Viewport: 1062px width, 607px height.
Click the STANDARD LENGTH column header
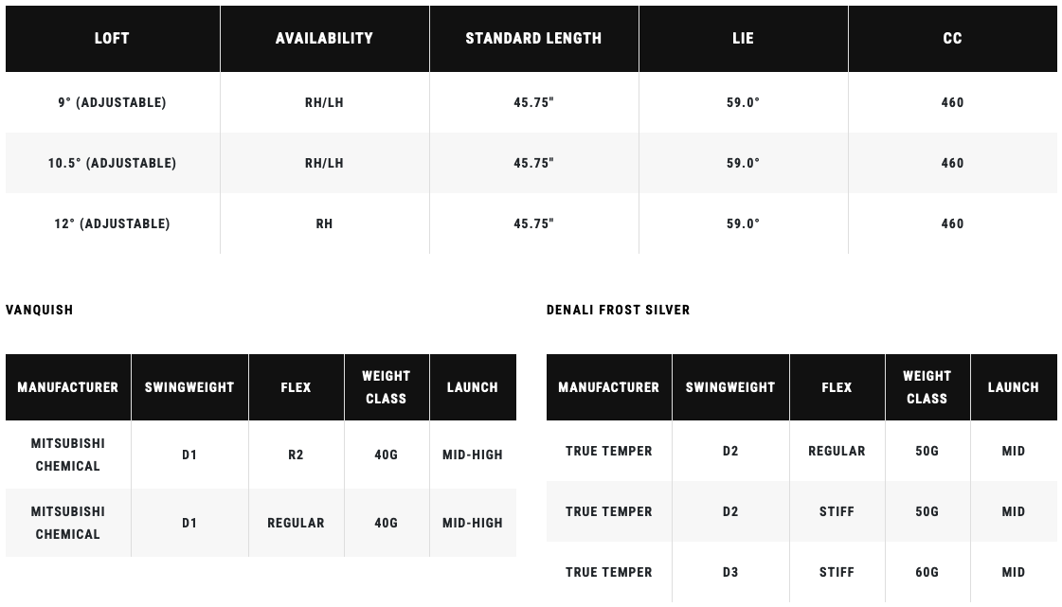click(x=533, y=39)
